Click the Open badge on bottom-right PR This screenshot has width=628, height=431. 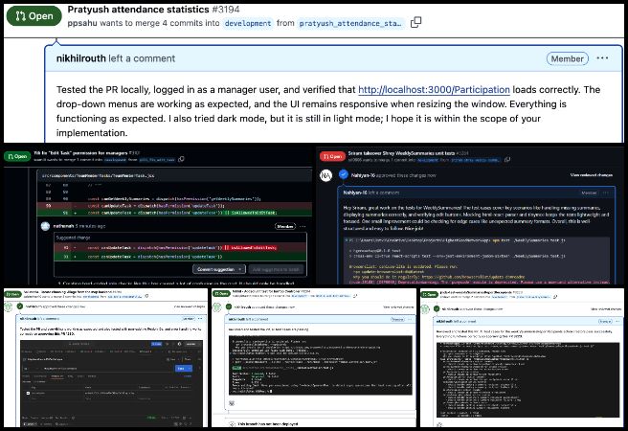pos(429,294)
